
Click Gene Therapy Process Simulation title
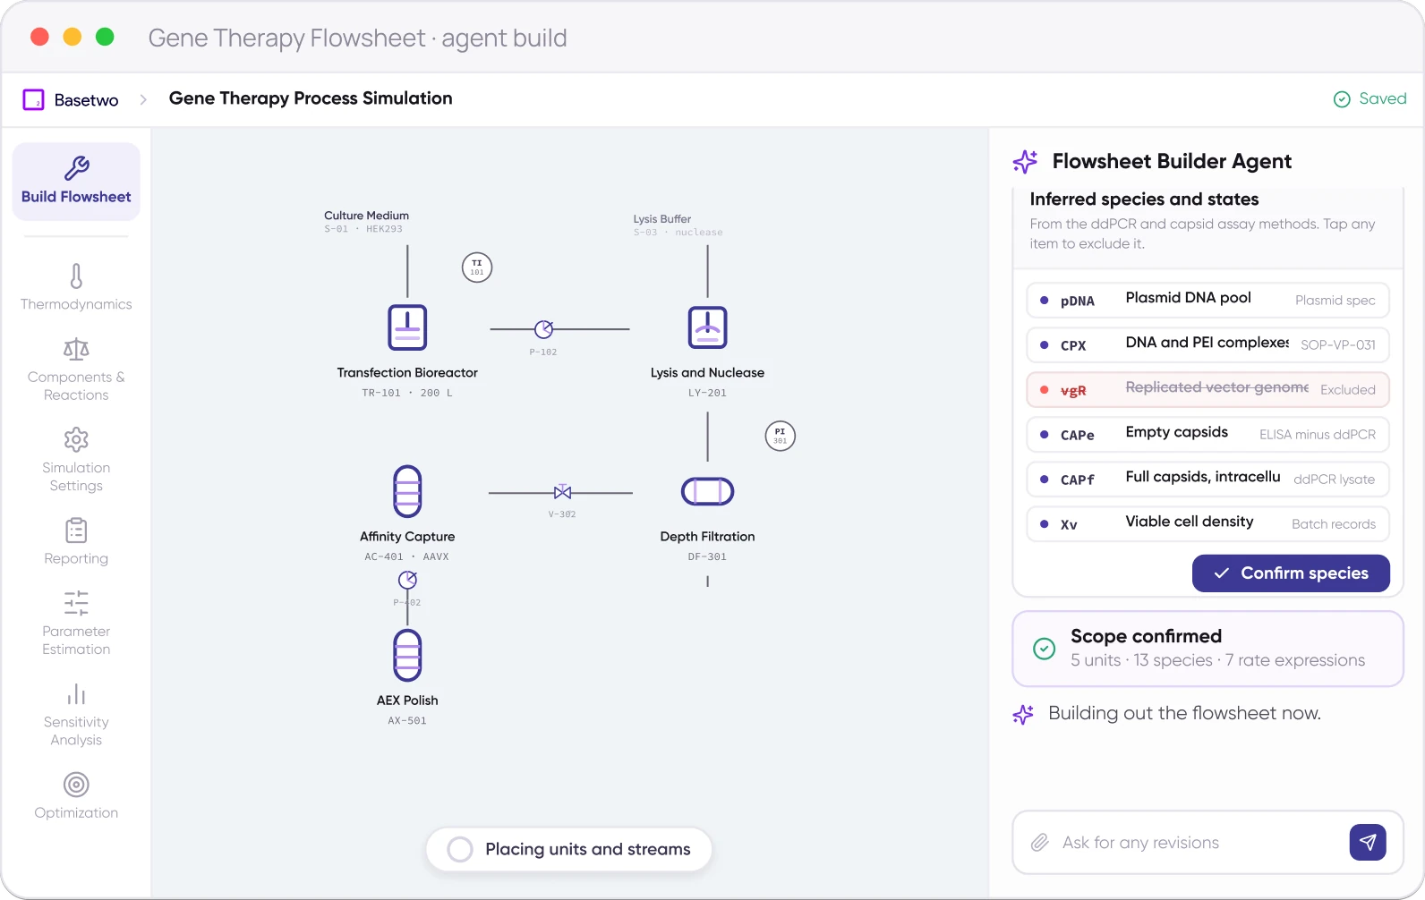click(x=311, y=98)
